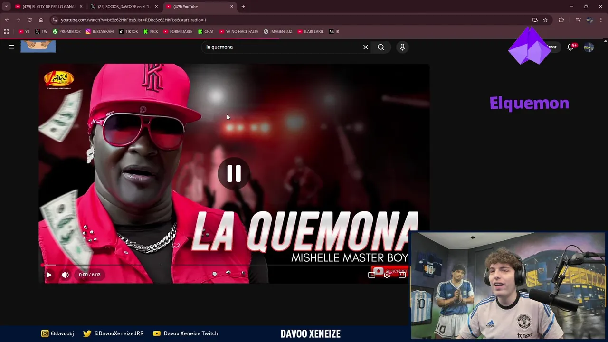Screen dimensions: 608x342
Task: Bookmark this page with star icon
Action: tap(545, 20)
